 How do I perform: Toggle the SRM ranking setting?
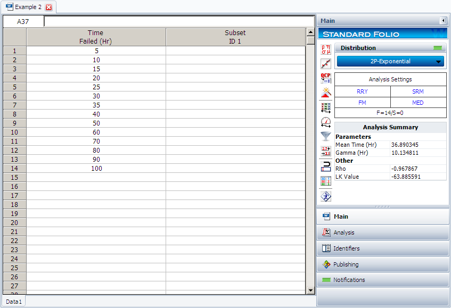click(418, 91)
